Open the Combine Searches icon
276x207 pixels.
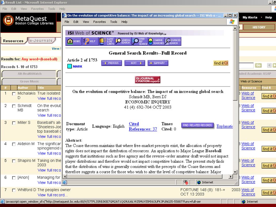(156, 41)
